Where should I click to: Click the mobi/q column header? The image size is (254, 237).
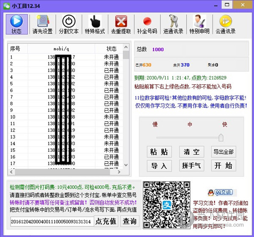point(61,49)
